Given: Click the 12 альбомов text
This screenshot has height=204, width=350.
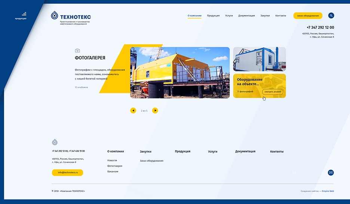Looking at the screenshot, I should (x=81, y=87).
